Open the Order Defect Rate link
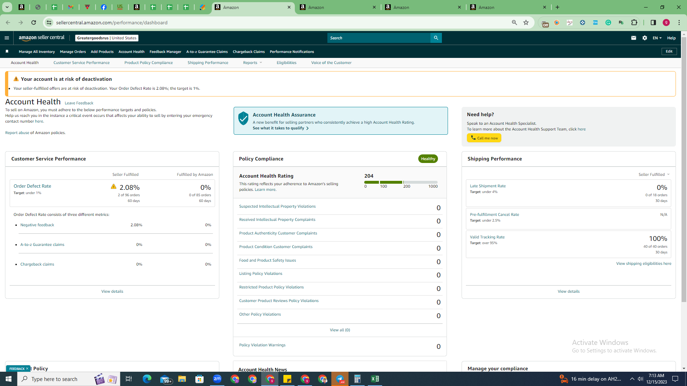The image size is (687, 386). (x=32, y=186)
